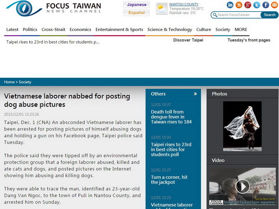Click the Search FocusTaiwan input field
Viewport: 279px width, 209px height.
pyautogui.click(x=238, y=15)
